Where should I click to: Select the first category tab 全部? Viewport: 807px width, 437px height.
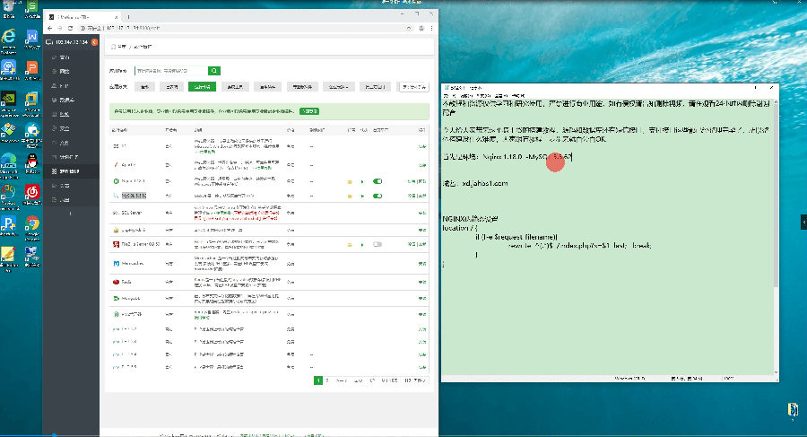click(x=144, y=86)
